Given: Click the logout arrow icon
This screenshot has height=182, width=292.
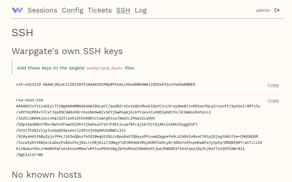Looking at the screenshot, I should 277,10.
